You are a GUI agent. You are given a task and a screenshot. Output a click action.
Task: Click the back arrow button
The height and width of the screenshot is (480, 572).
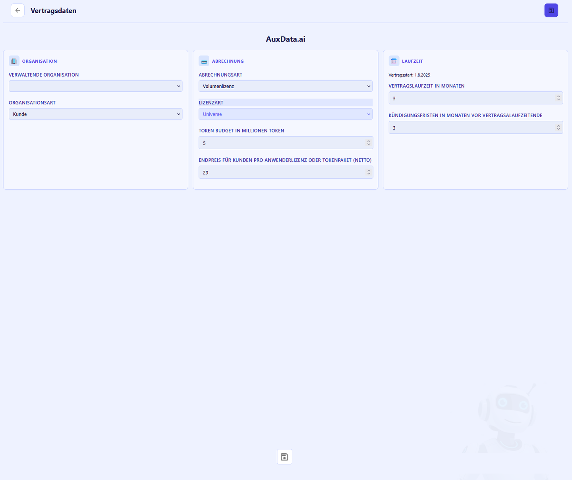point(17,10)
